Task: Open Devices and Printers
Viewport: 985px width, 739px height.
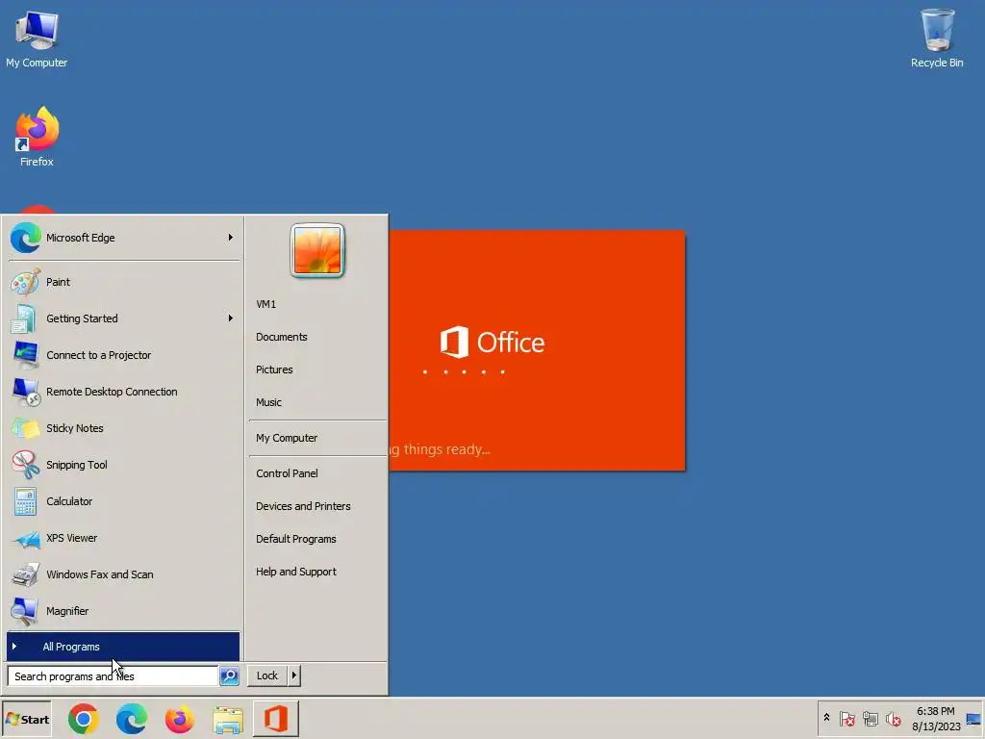Action: click(317, 506)
